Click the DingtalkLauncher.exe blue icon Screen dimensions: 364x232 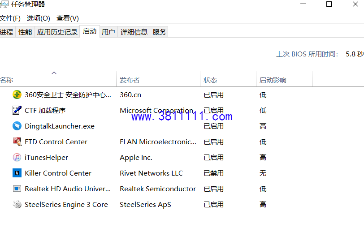(17, 126)
